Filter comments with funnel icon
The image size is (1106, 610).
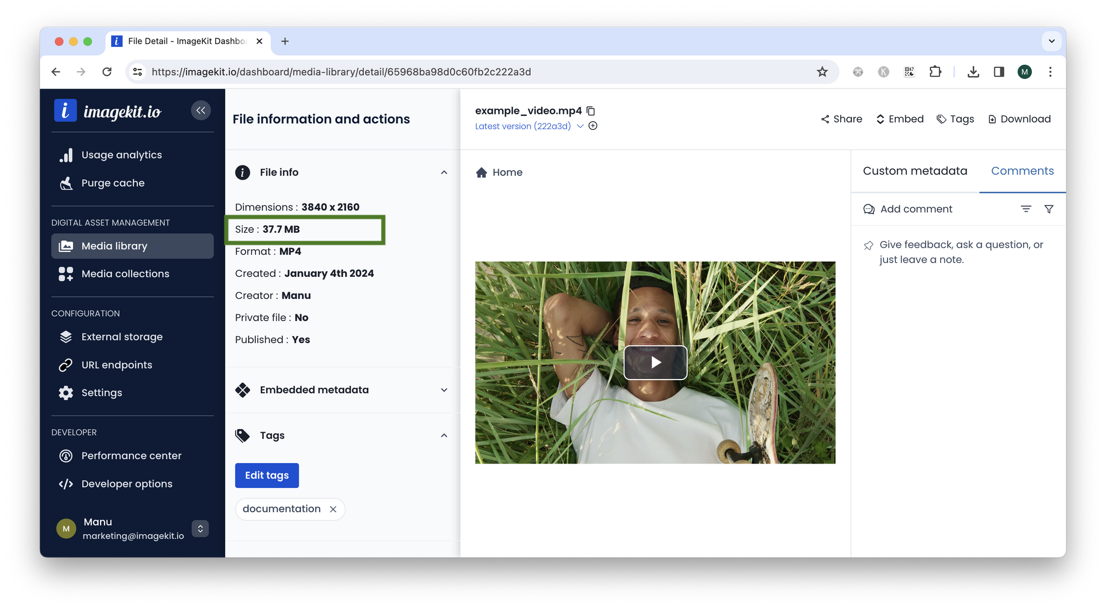pos(1048,209)
